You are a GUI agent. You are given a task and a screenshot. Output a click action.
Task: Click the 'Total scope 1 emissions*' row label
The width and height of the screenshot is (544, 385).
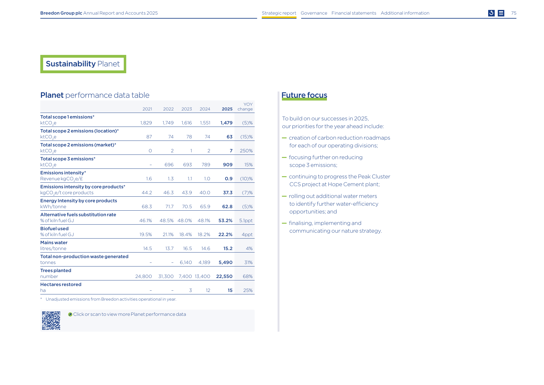tap(67, 117)
